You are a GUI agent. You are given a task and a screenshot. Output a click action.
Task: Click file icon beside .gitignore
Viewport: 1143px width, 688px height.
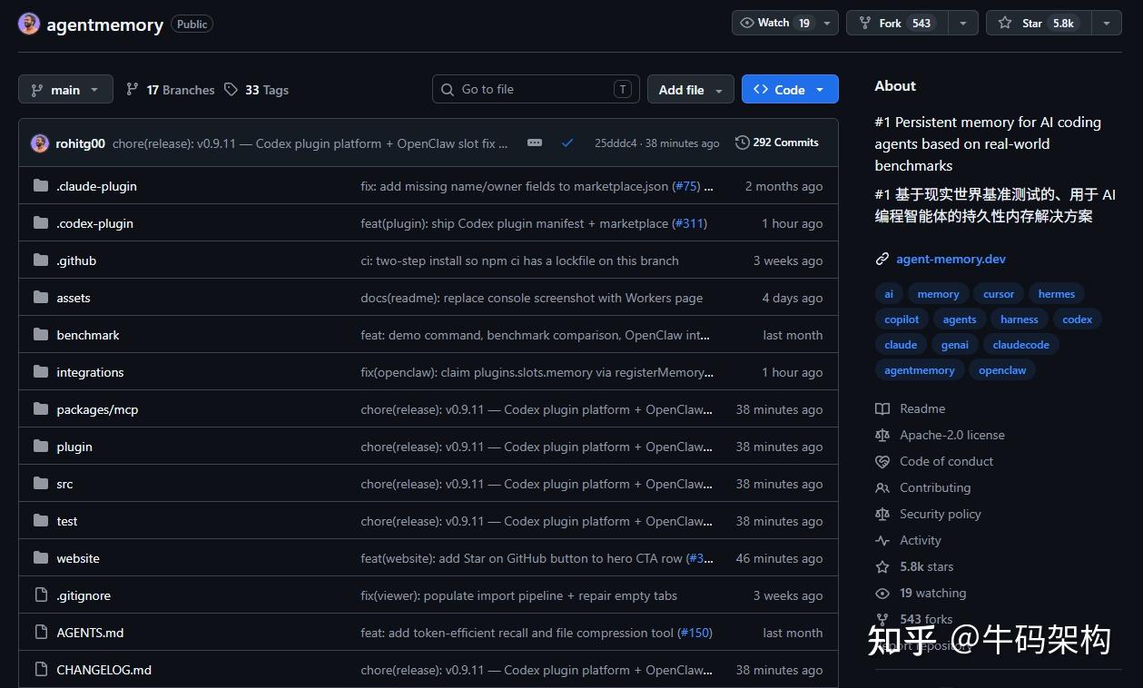pyautogui.click(x=40, y=595)
